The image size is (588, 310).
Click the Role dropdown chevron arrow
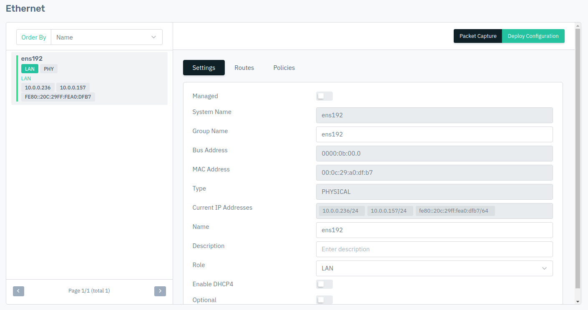[544, 268]
